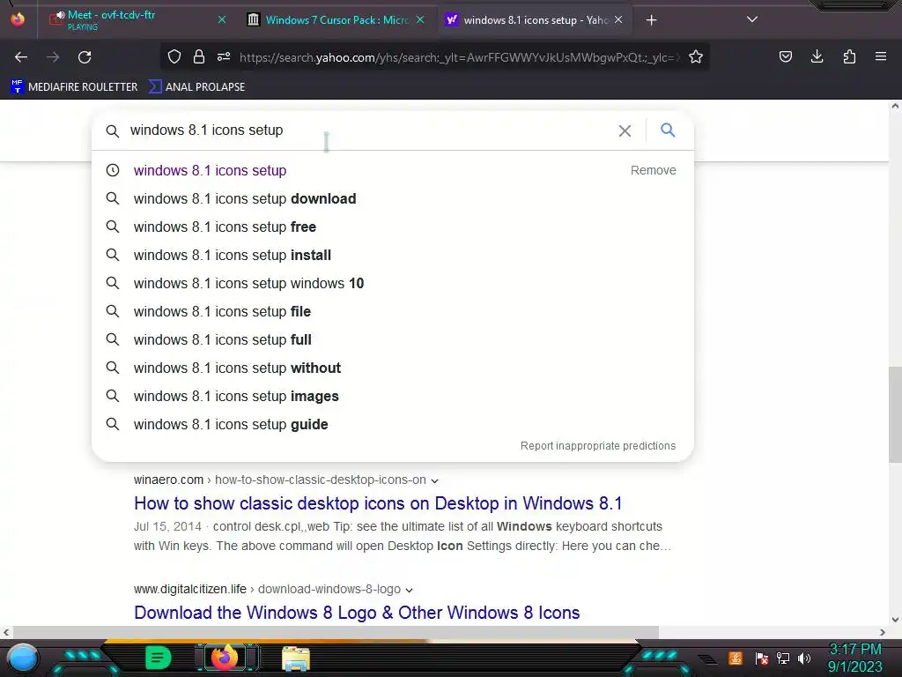
Task: Switch to Windows 7 Cursor Pack tab
Action: [x=336, y=20]
